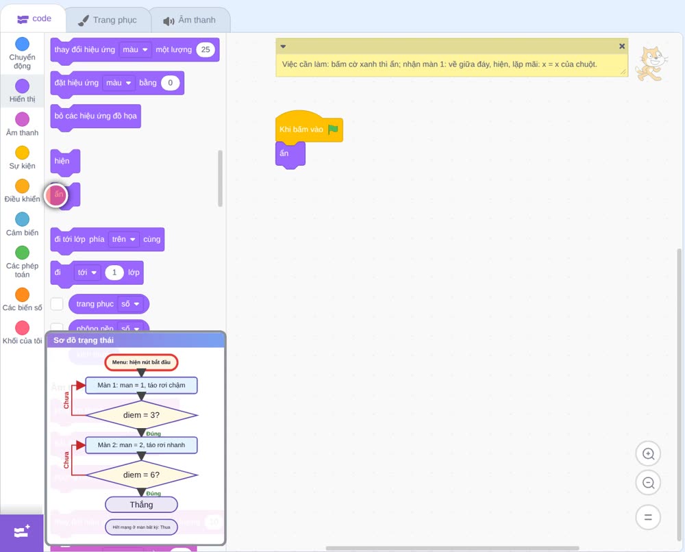Screen dimensions: 685x552
Task: Switch to the Âm thanh tab
Action: point(190,20)
